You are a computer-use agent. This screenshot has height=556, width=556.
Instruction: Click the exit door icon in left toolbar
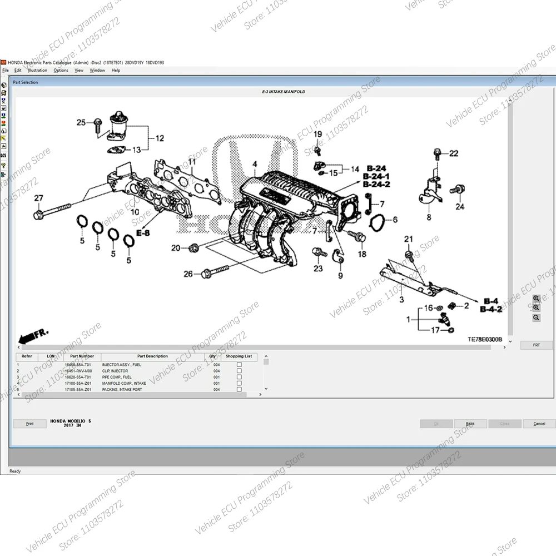click(x=3, y=175)
